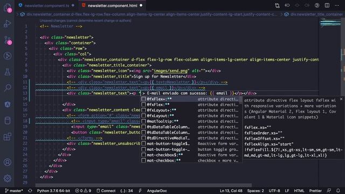Click AngularDoc in the status bar
The image size is (345, 194).
[x=157, y=191]
